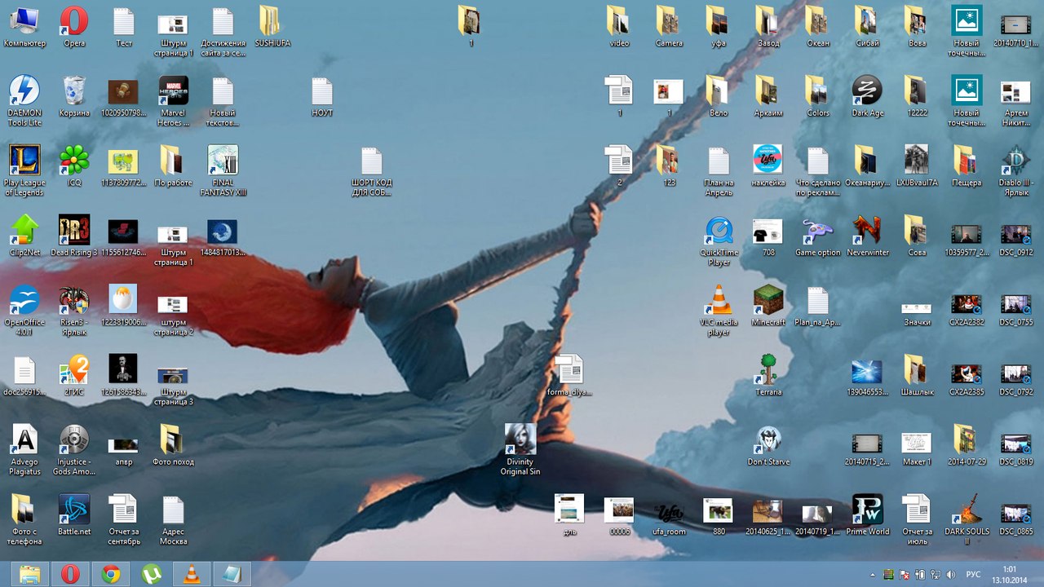Open the Battle.net shortcut
This screenshot has width=1044, height=587.
point(74,514)
